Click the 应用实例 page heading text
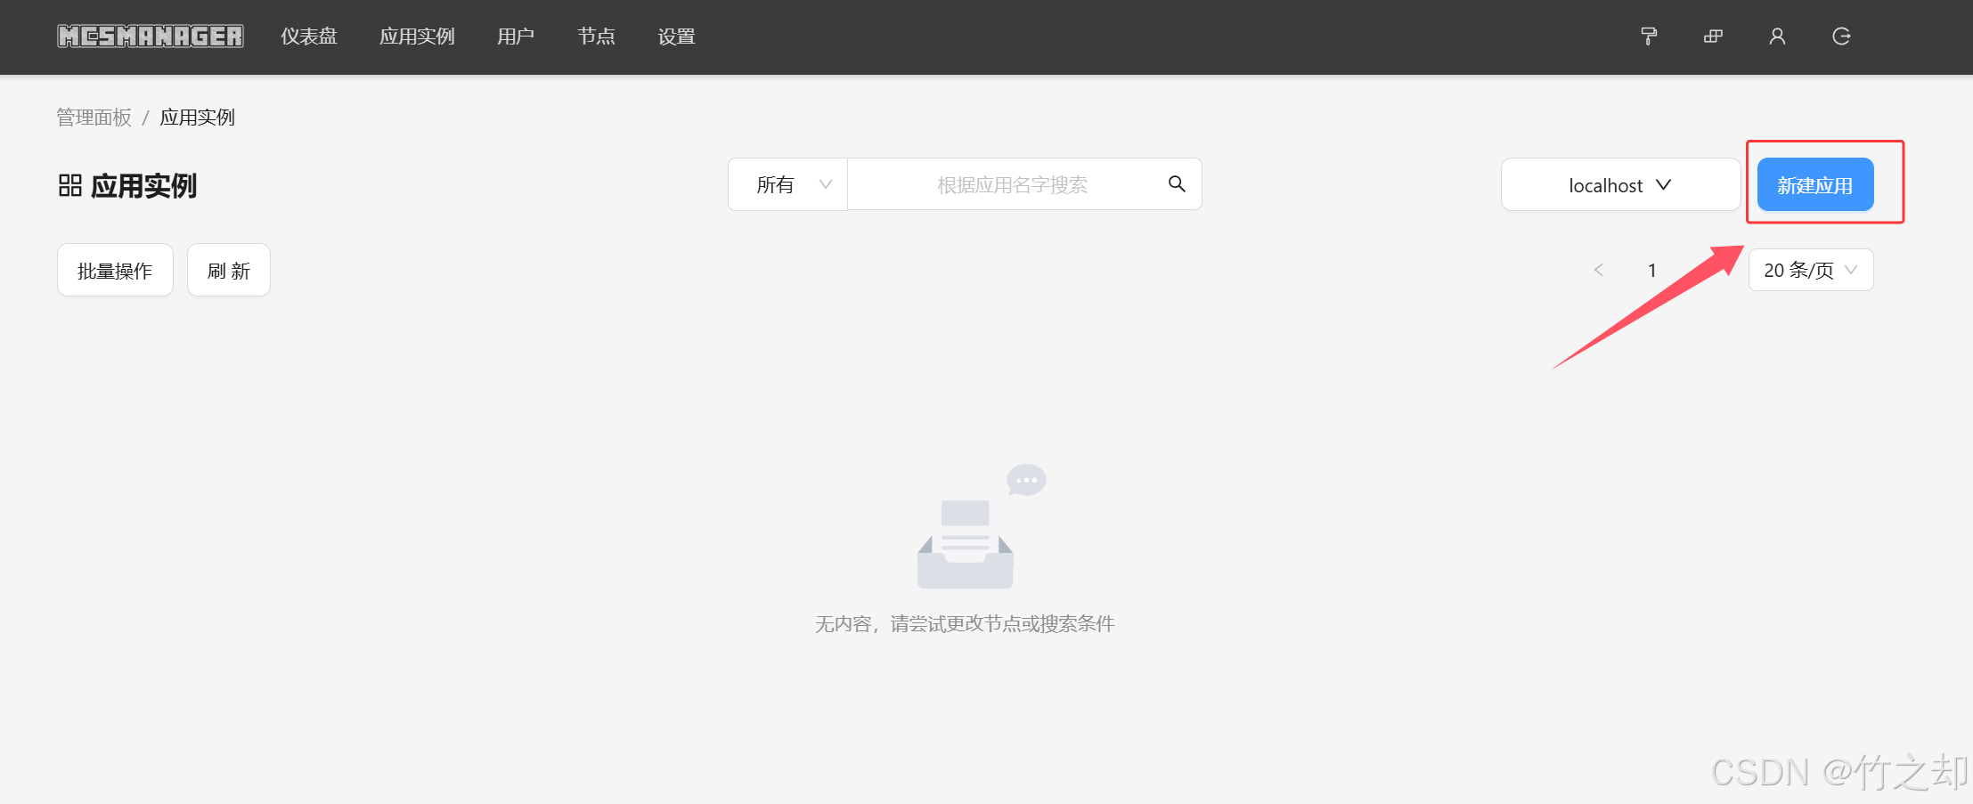The width and height of the screenshot is (1973, 804). pyautogui.click(x=144, y=185)
